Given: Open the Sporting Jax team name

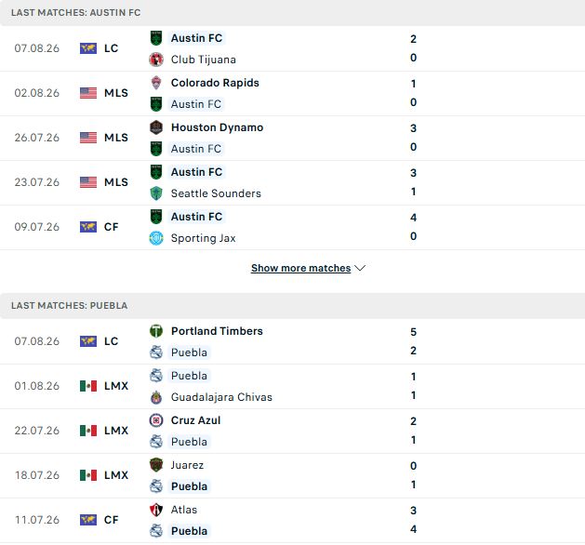Looking at the screenshot, I should [x=204, y=238].
